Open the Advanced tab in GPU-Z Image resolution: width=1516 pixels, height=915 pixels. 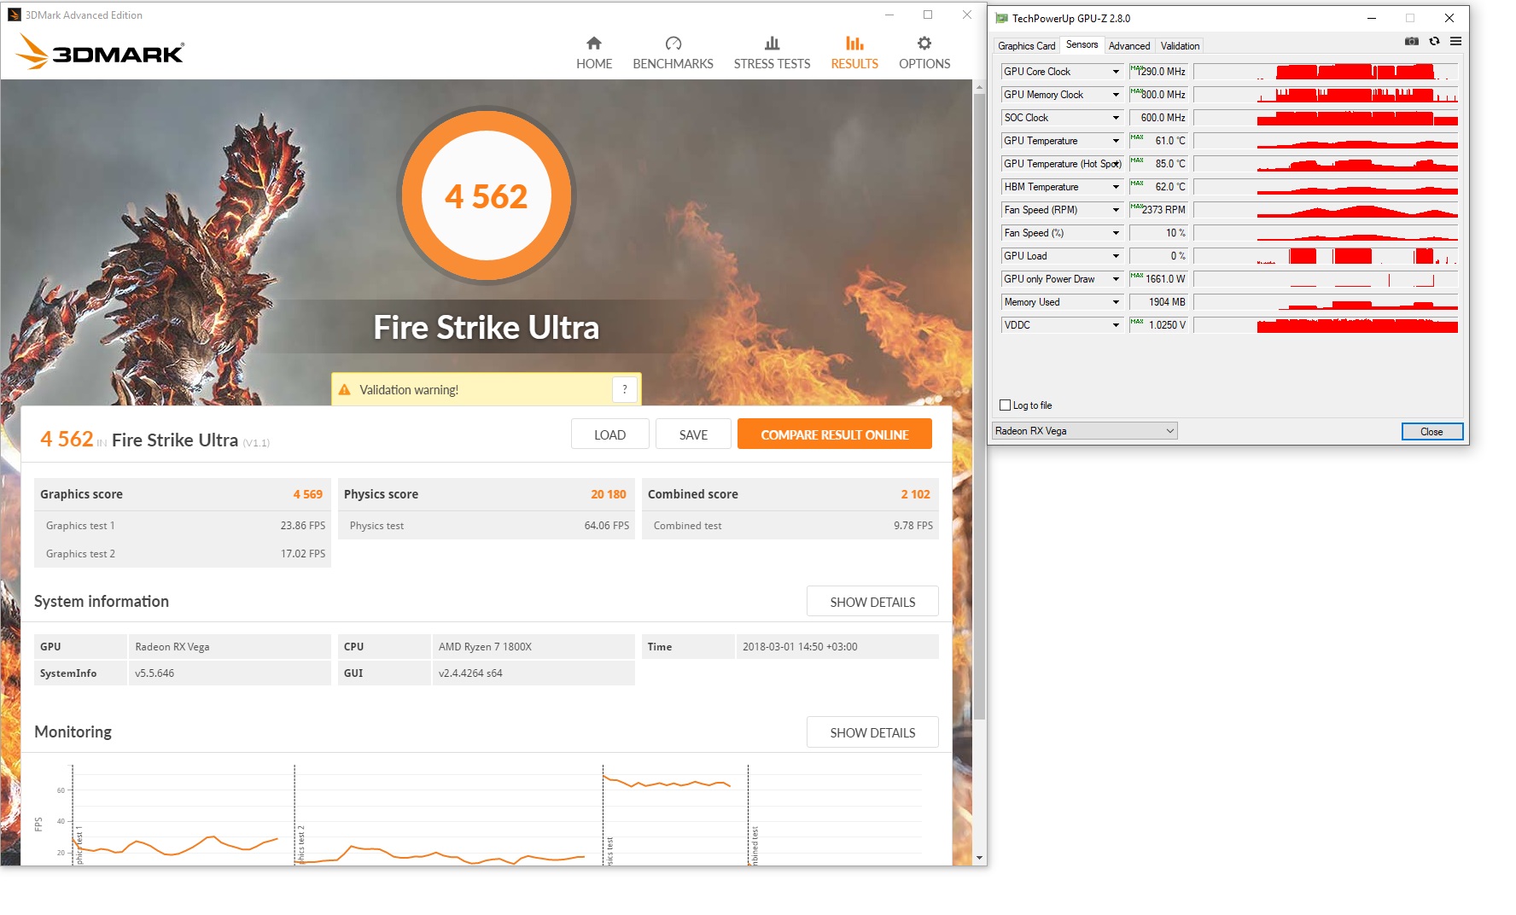click(1129, 46)
